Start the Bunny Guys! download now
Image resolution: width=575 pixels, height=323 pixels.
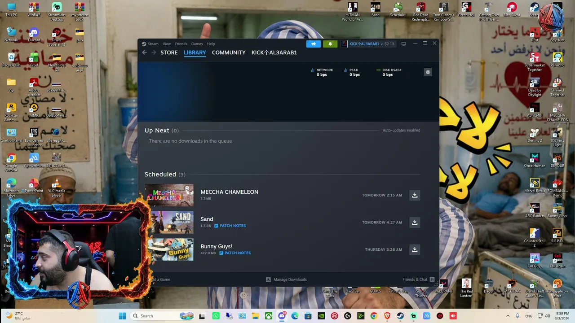[x=415, y=249]
